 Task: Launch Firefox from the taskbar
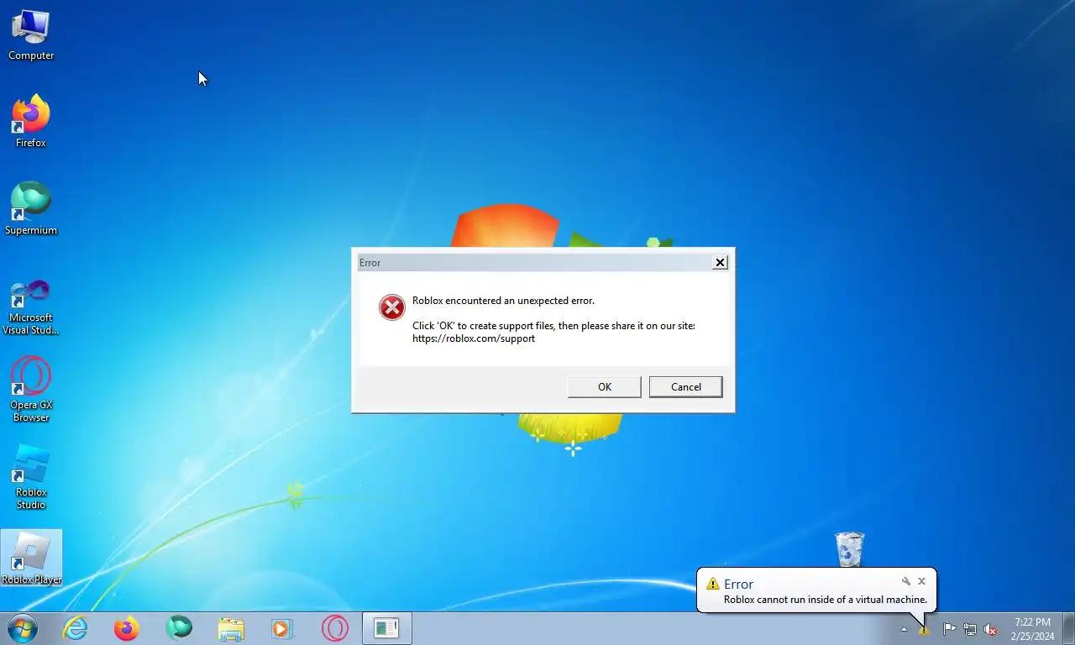(x=127, y=628)
